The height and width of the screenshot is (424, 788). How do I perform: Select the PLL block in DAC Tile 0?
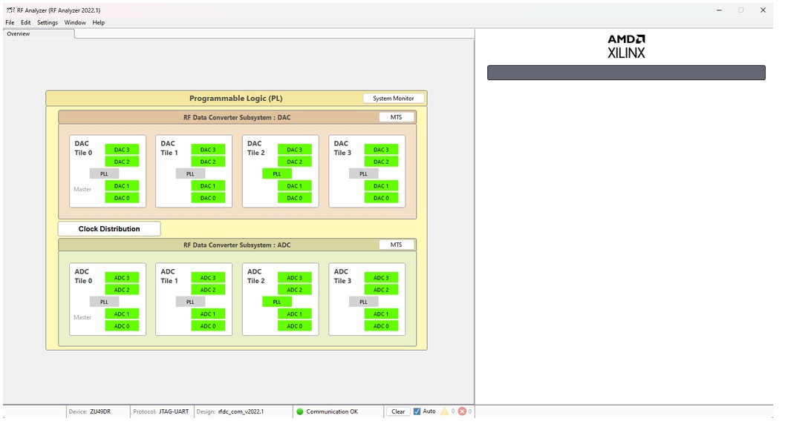click(x=104, y=173)
